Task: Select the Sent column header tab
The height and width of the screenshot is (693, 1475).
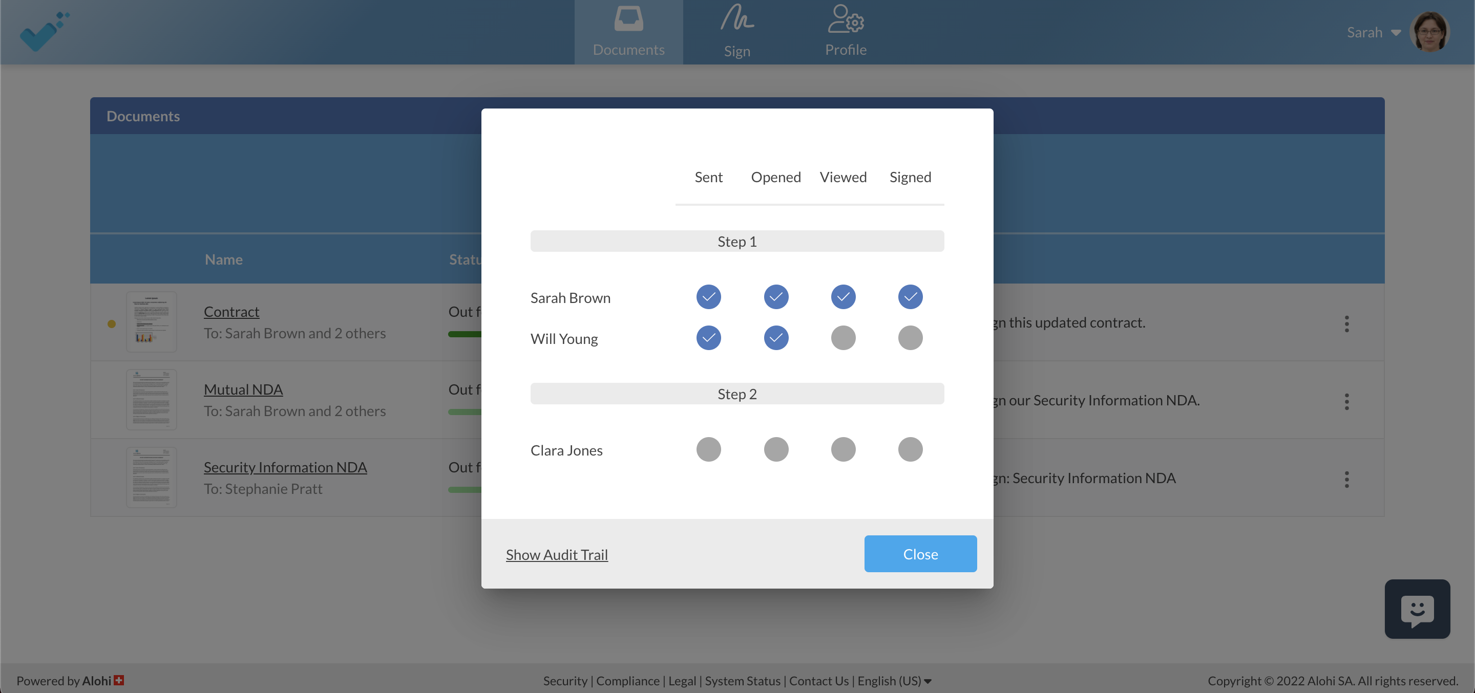Action: pos(708,177)
